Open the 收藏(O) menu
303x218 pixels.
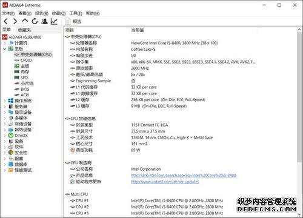click(x=59, y=13)
